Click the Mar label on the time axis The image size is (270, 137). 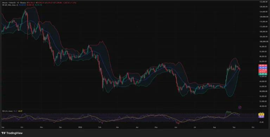click(117, 128)
